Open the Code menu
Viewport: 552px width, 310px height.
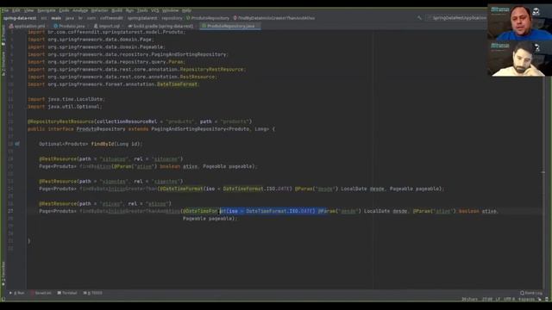pyautogui.click(x=64, y=10)
